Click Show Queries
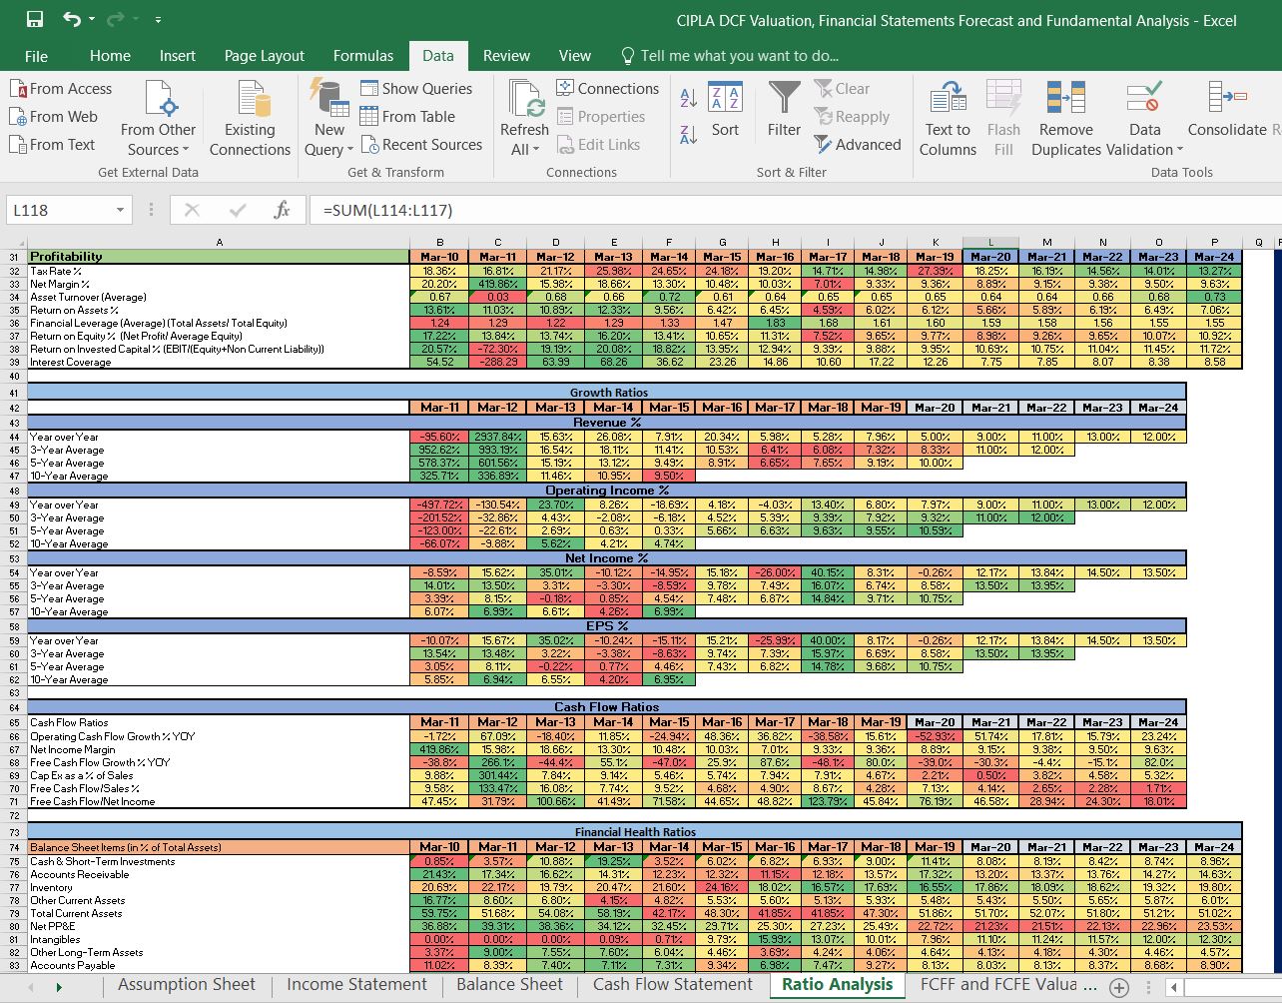Image resolution: width=1282 pixels, height=1003 pixels. (x=416, y=89)
